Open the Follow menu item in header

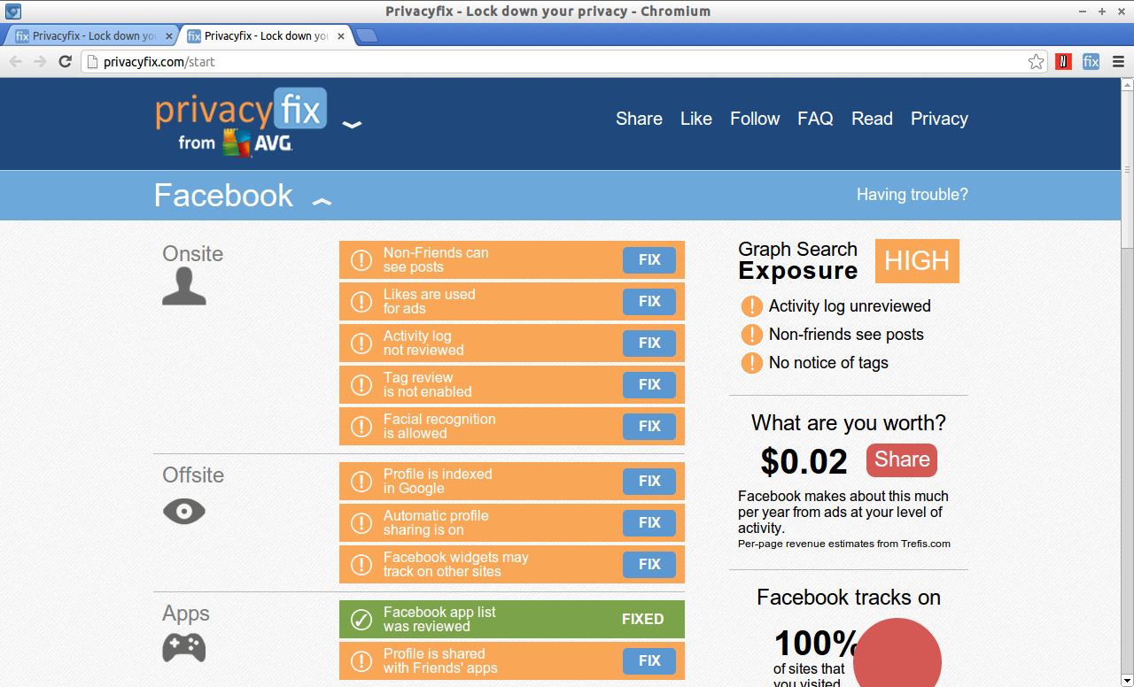click(x=755, y=119)
